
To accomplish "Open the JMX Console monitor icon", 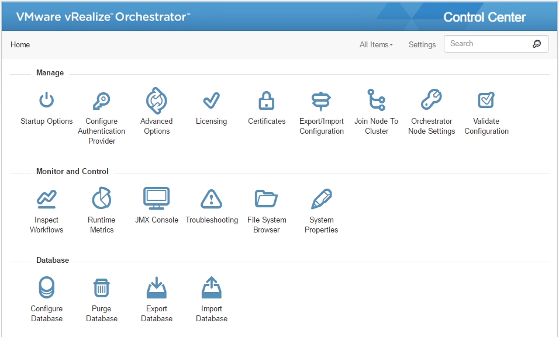I will tap(157, 198).
